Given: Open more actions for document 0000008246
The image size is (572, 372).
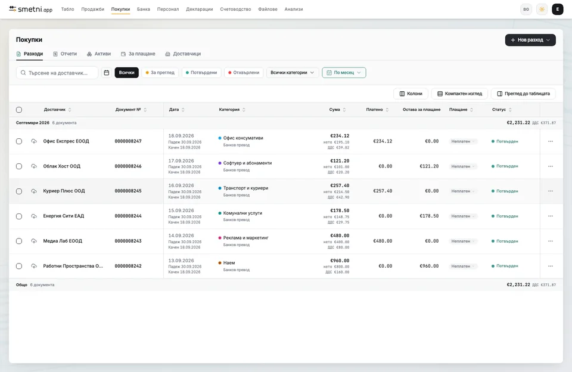Looking at the screenshot, I should (551, 166).
